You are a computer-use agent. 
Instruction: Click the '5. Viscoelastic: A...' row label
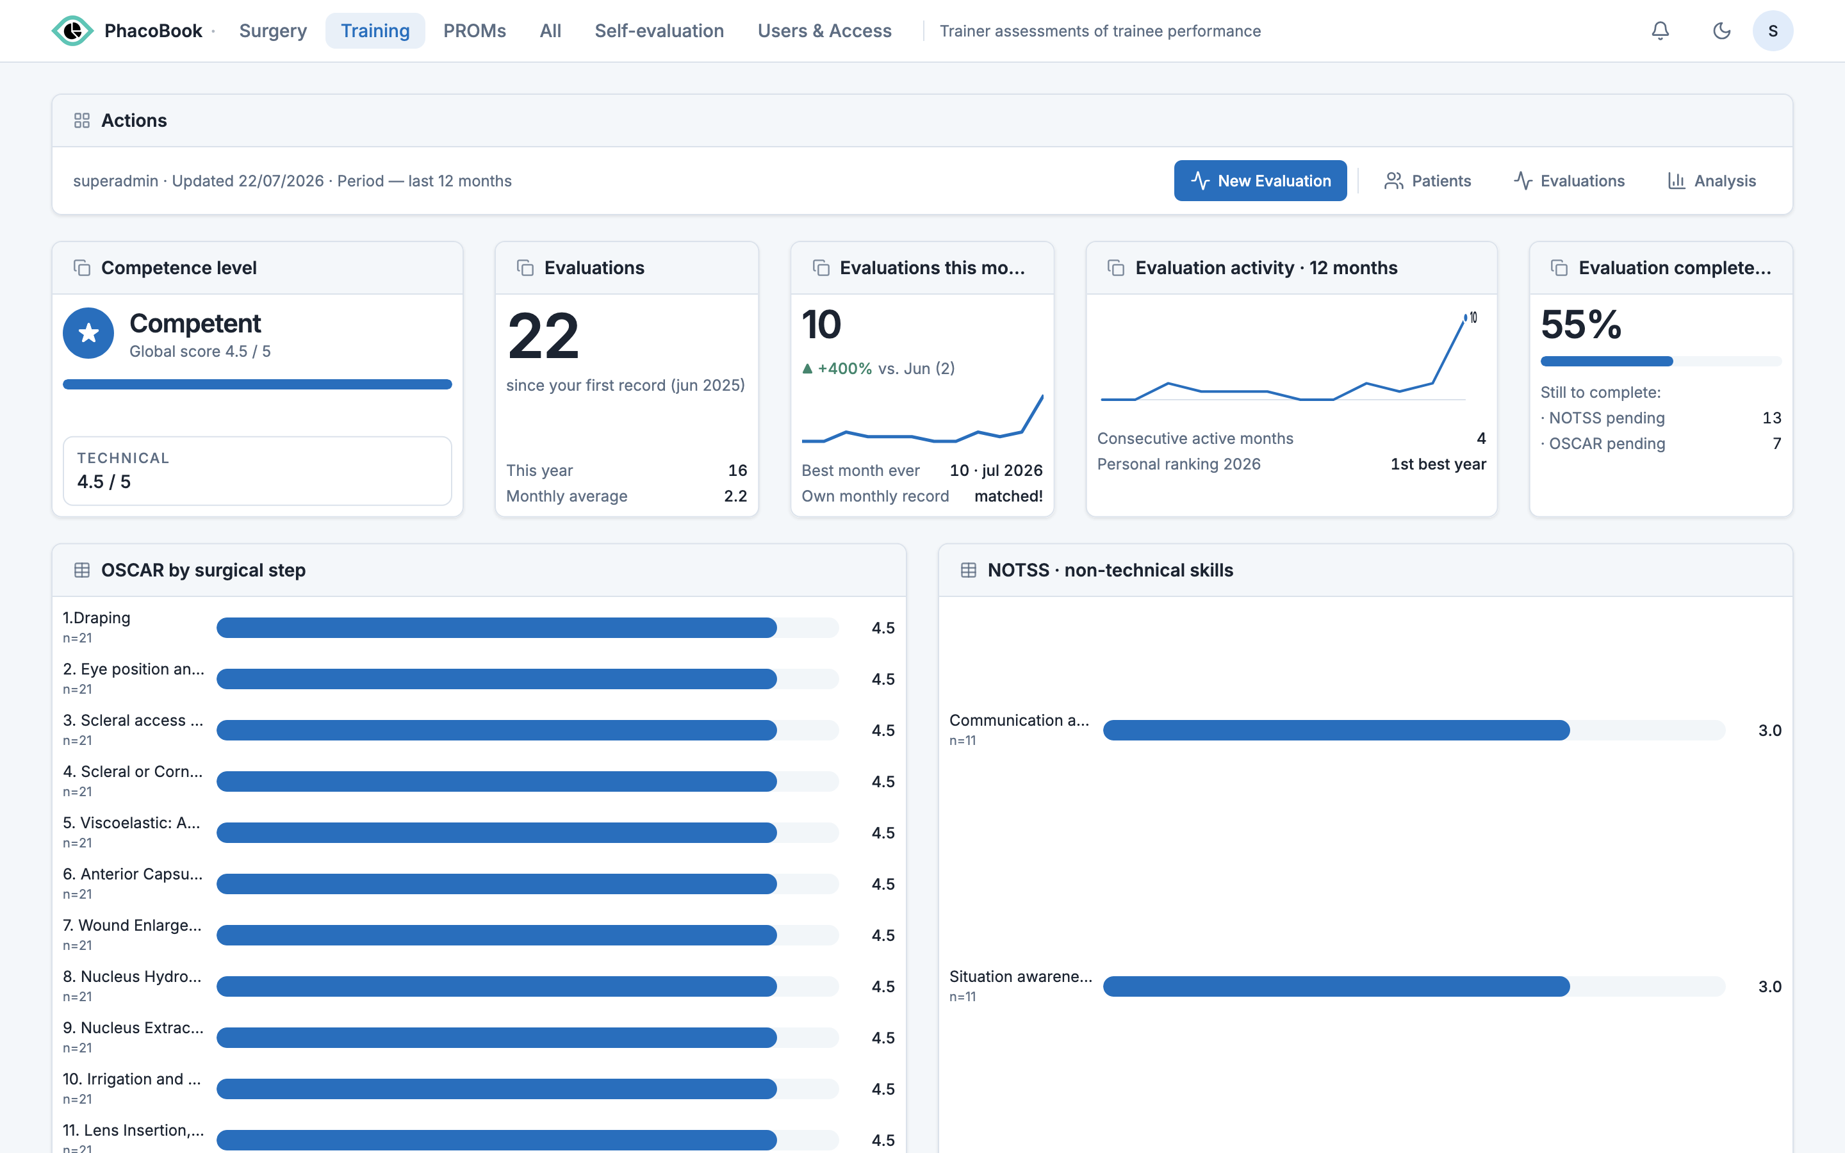(131, 823)
